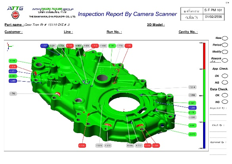This screenshot has height=164, width=232.
Task: Mark OK under App. Check
Action: (225, 76)
